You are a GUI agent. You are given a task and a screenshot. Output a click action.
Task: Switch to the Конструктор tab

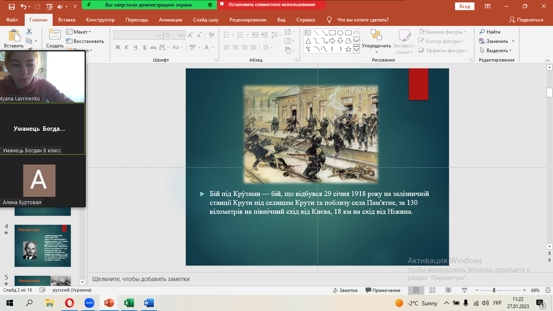coord(100,20)
